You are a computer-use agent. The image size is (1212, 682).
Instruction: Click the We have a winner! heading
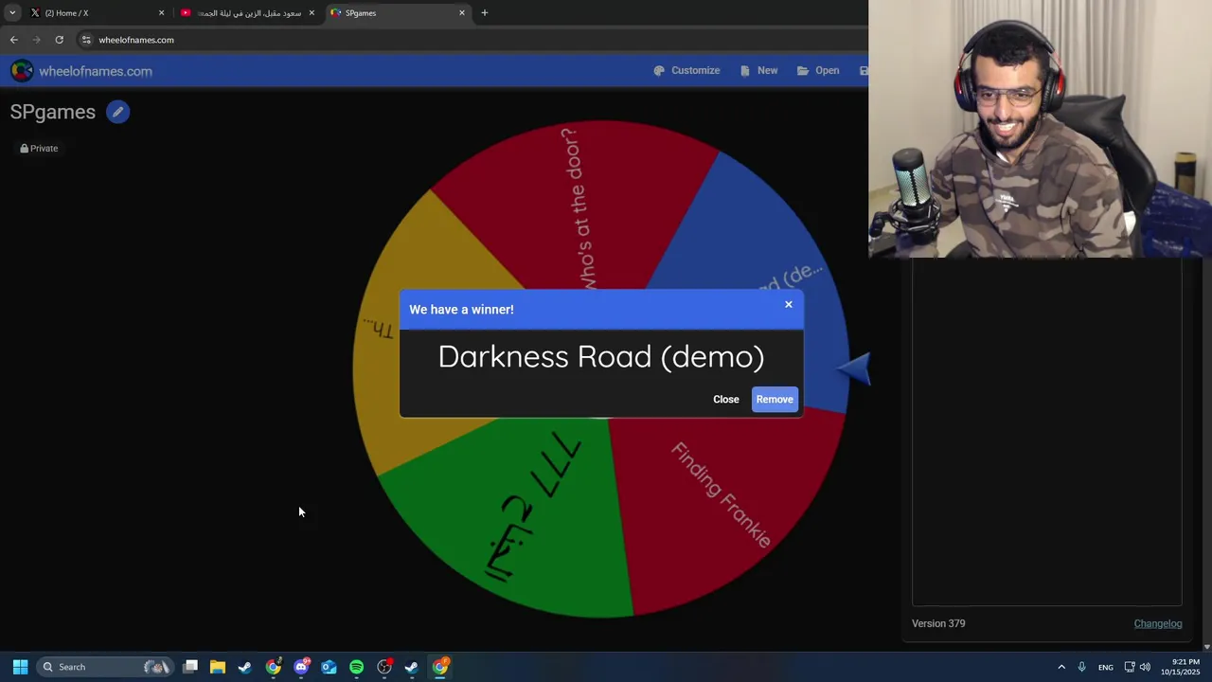(x=461, y=310)
